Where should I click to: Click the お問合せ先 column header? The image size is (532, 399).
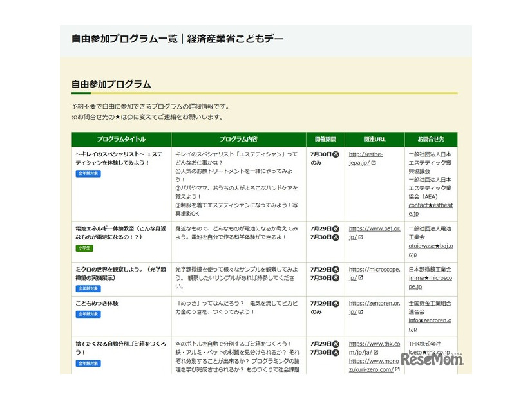point(431,139)
